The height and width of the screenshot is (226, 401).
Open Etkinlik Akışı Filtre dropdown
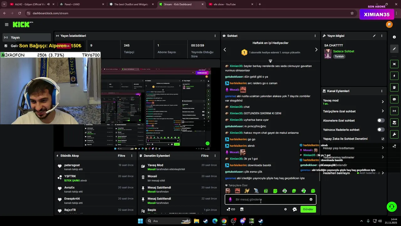(x=122, y=156)
